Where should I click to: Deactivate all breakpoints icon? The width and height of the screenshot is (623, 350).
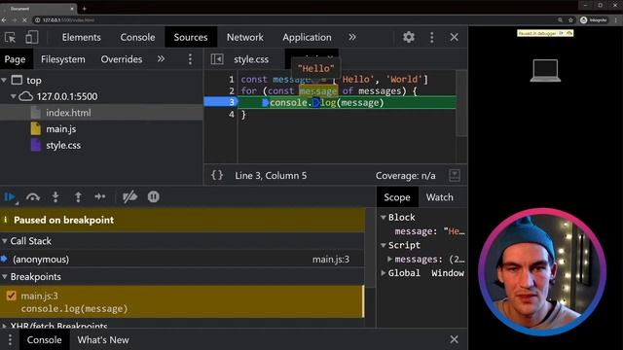point(129,196)
